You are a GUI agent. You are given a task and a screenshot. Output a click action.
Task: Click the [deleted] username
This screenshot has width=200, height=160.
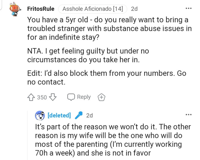click(x=59, y=115)
